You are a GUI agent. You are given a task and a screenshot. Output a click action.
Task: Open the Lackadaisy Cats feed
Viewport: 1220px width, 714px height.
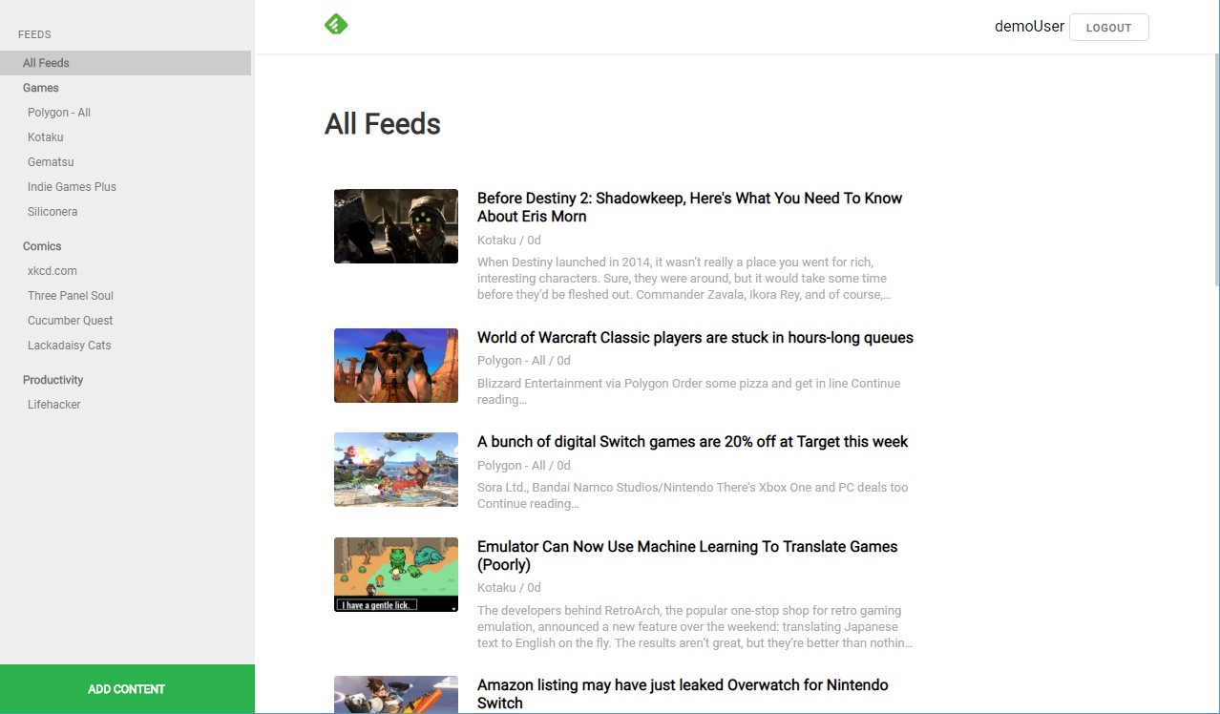(x=70, y=346)
